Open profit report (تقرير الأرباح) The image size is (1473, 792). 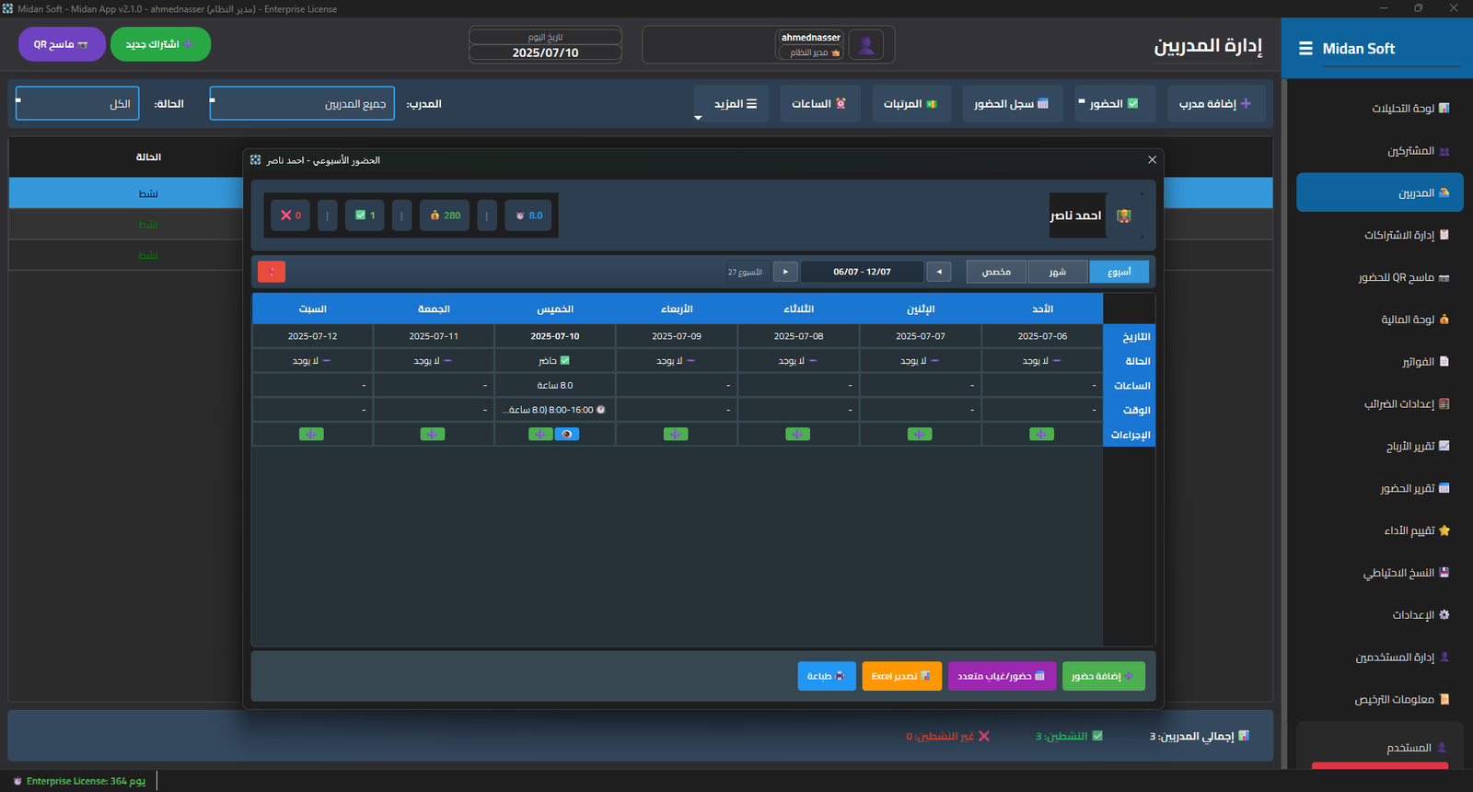coord(1417,447)
